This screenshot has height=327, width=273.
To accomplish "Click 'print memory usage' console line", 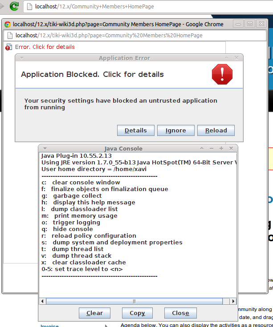I will click(x=79, y=216).
